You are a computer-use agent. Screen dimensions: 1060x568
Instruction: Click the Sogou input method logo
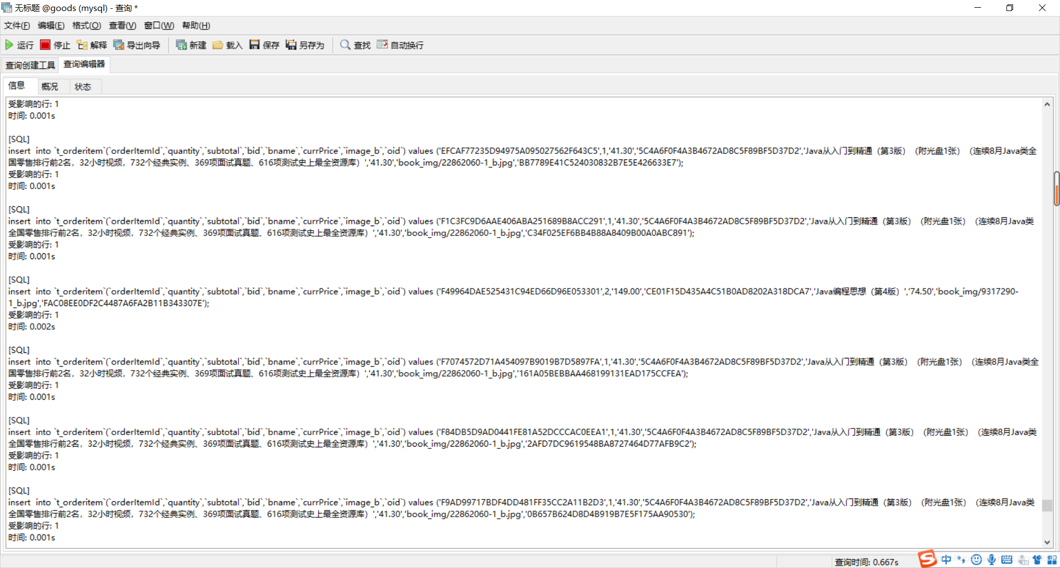(x=928, y=559)
